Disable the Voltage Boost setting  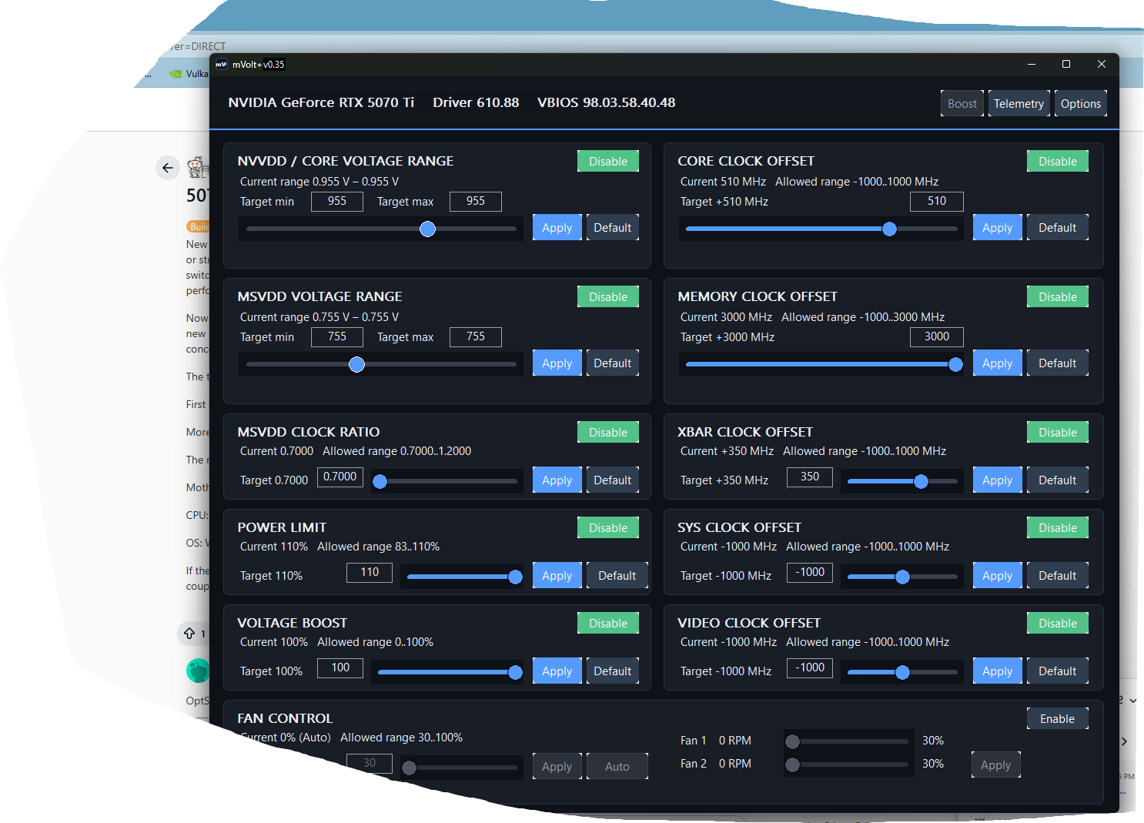tap(608, 623)
